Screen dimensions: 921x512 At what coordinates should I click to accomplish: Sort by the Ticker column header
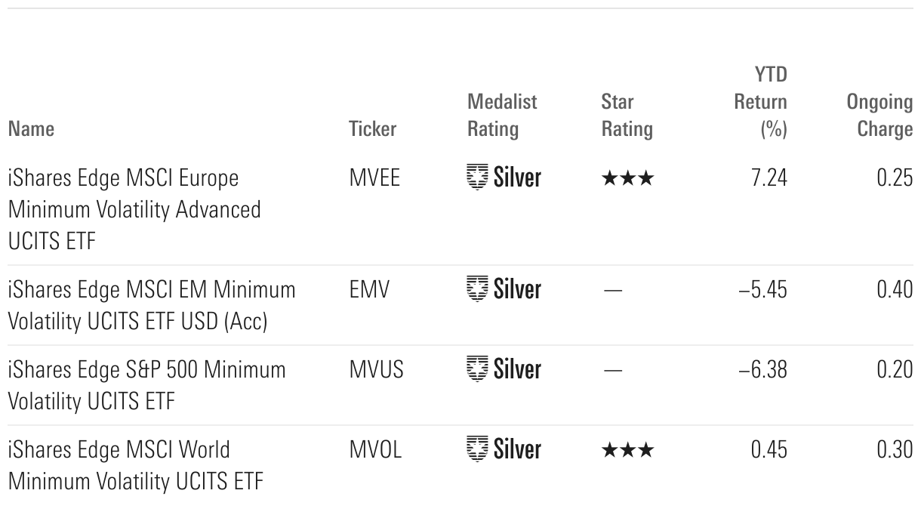click(372, 129)
